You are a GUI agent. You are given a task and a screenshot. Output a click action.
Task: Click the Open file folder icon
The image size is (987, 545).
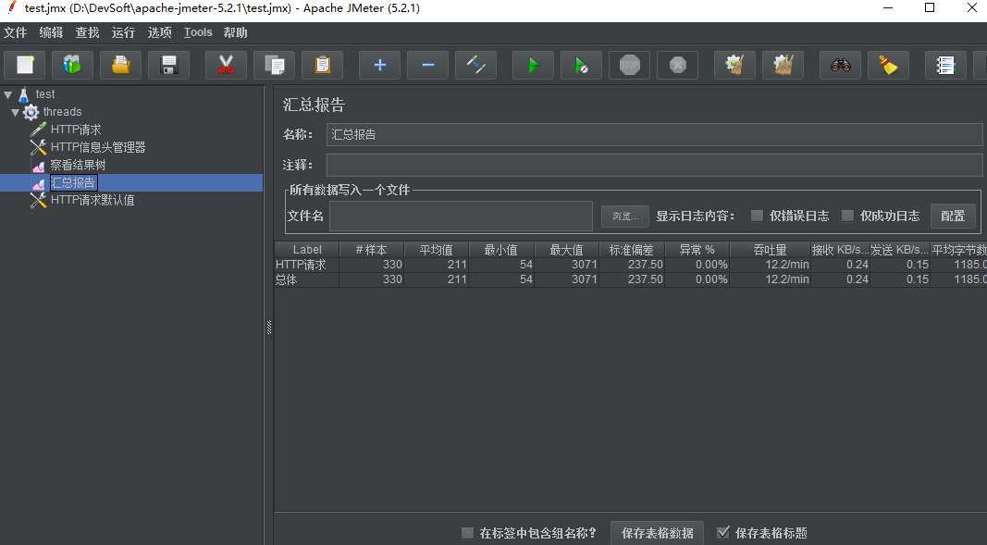(121, 65)
